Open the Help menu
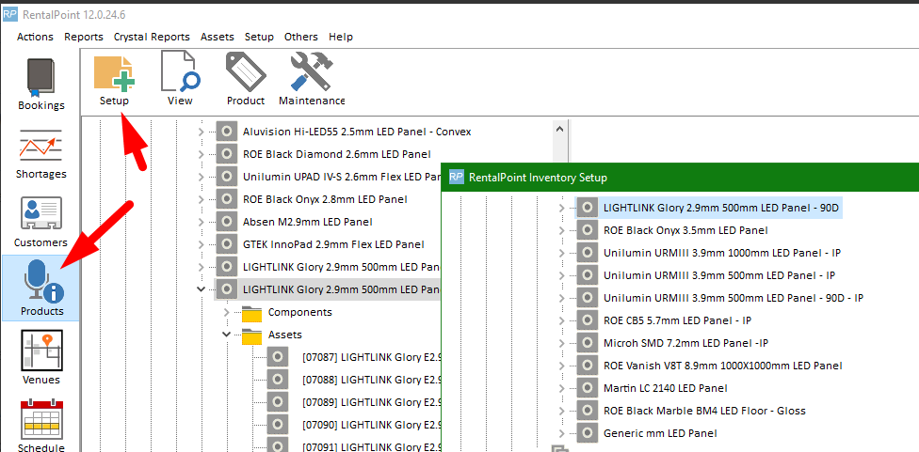 click(x=341, y=37)
